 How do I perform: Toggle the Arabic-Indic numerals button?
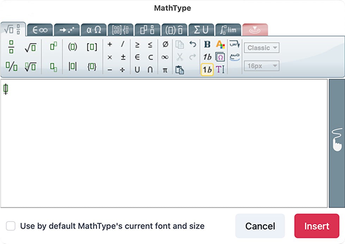coord(235,57)
